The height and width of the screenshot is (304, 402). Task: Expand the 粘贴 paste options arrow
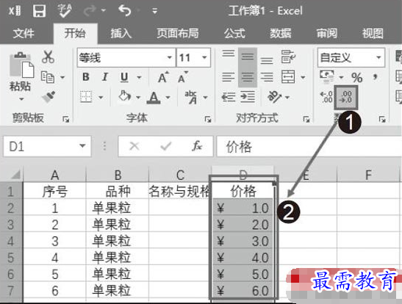tap(21, 99)
